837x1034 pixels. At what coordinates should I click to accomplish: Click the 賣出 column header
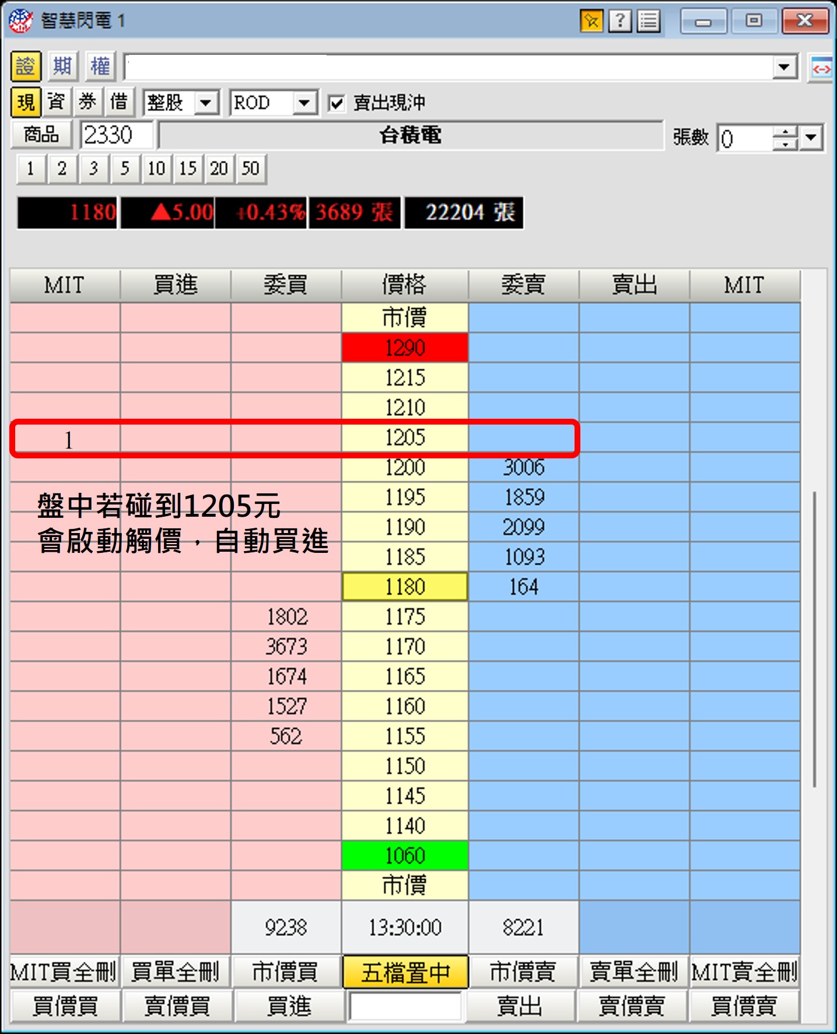click(634, 285)
